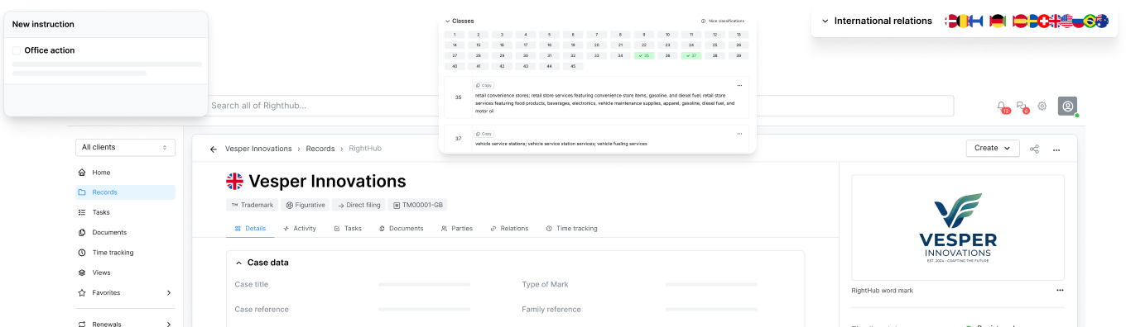Select class 9 in Classes grid
Screen dimensions: 1126x327
pos(644,35)
